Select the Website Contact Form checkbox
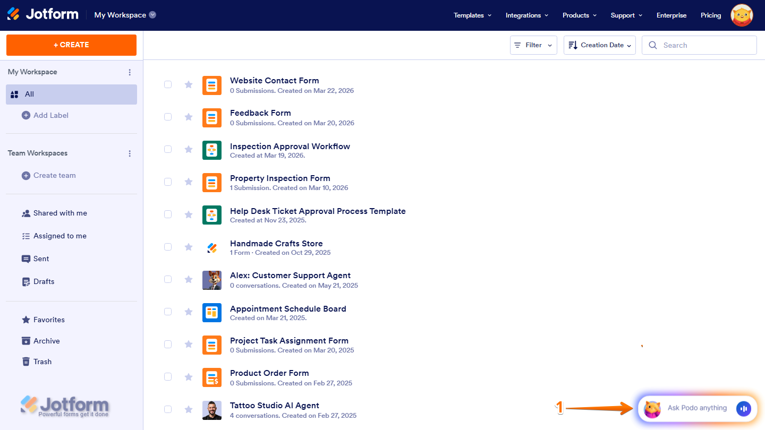The width and height of the screenshot is (765, 430). (x=168, y=84)
